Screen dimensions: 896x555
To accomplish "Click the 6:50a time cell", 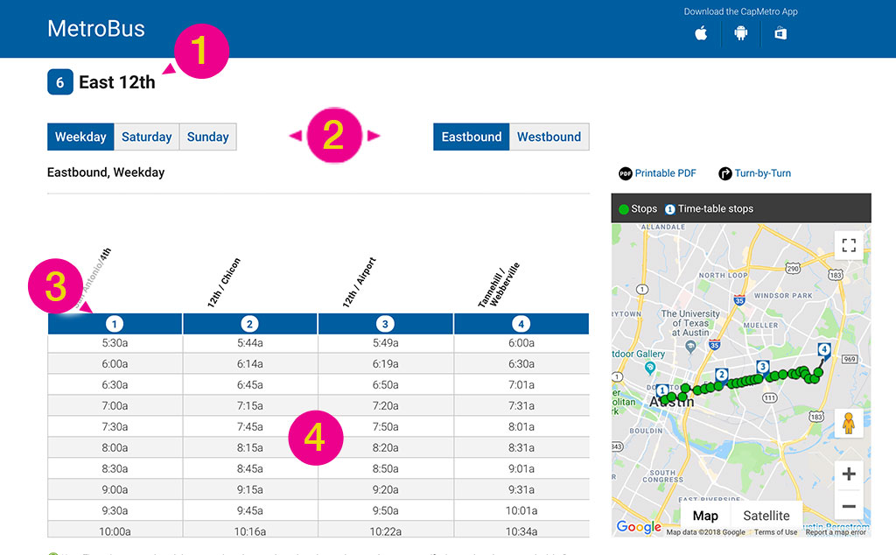I will click(385, 384).
